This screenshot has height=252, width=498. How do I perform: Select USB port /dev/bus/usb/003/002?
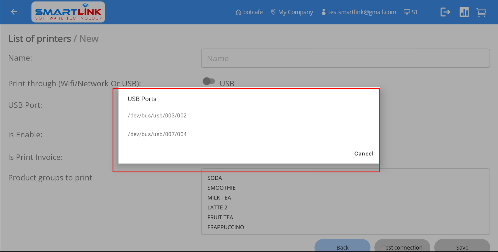(x=157, y=116)
